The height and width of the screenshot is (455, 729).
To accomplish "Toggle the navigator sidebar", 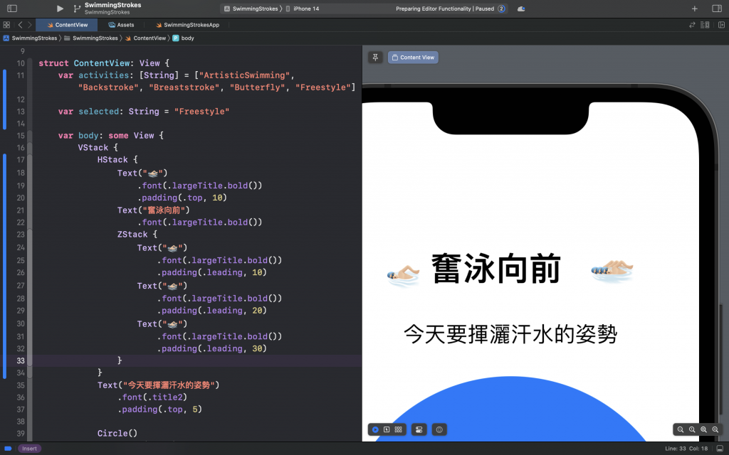I will click(12, 9).
